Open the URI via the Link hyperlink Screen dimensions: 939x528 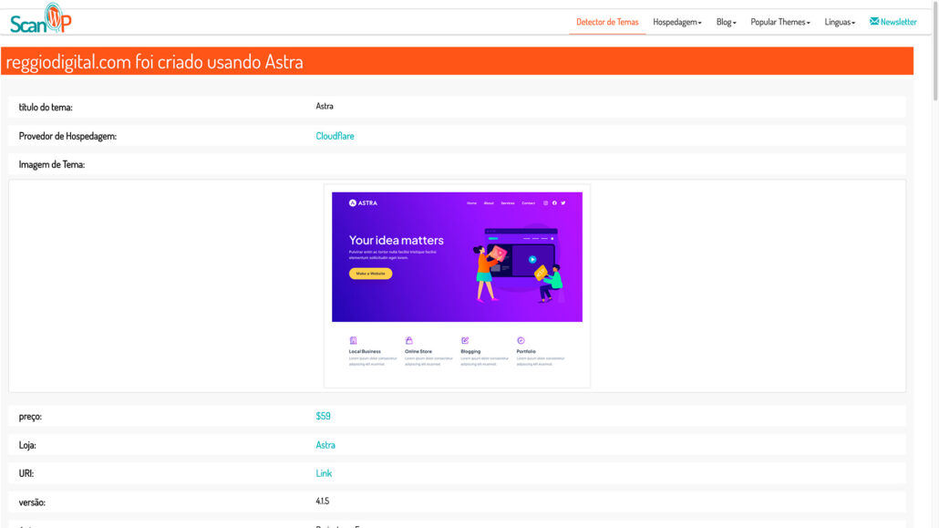321,472
